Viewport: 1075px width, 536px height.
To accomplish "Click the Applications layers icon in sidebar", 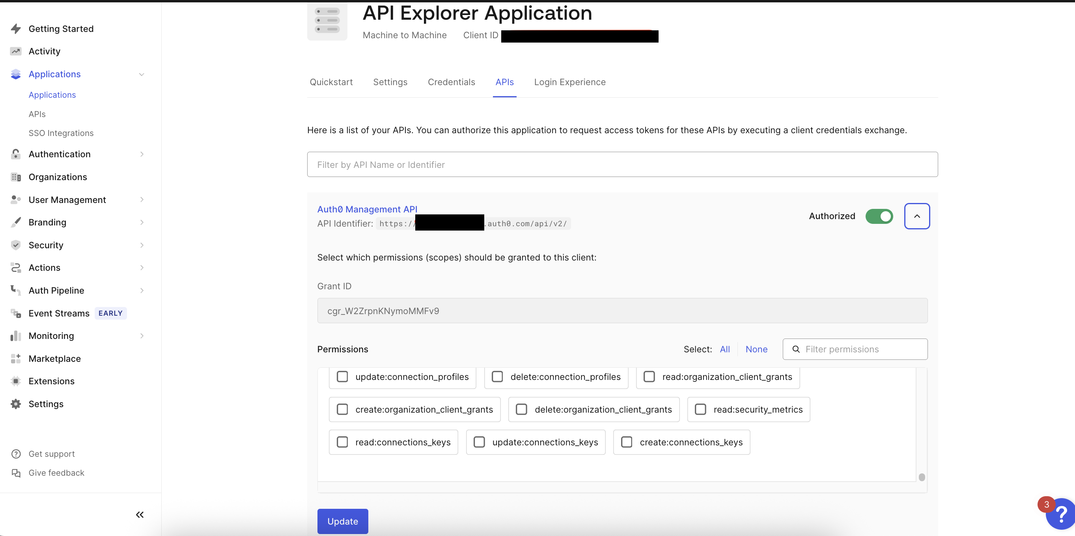I will click(x=16, y=74).
